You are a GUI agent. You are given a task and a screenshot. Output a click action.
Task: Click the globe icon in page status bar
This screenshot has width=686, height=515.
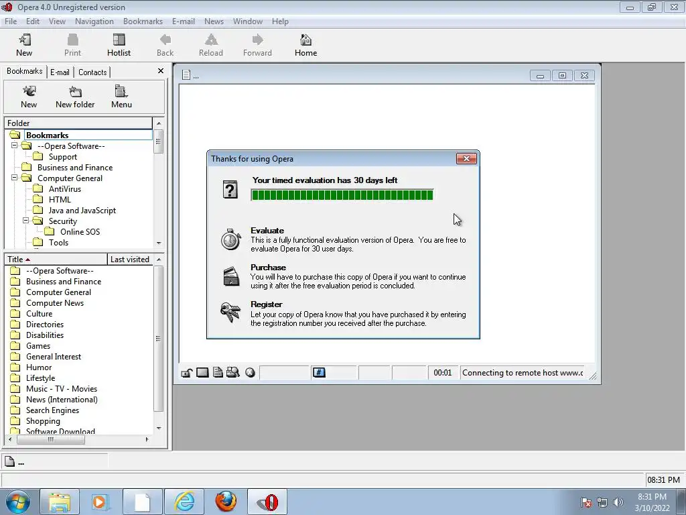250,373
